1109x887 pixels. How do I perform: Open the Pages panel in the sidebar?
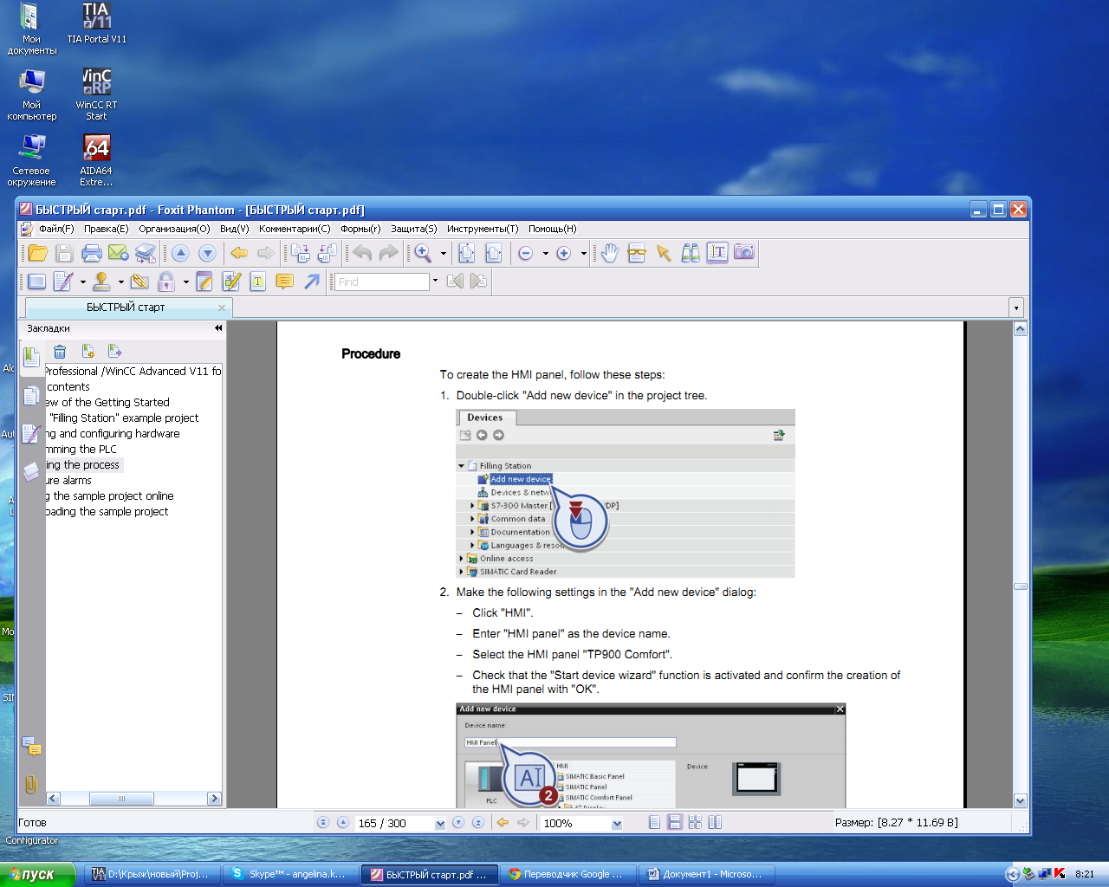point(31,395)
